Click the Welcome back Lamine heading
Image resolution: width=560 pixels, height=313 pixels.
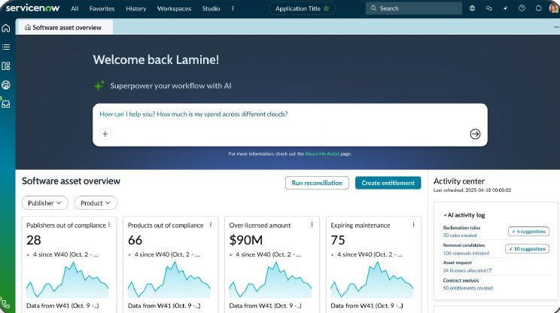point(156,59)
